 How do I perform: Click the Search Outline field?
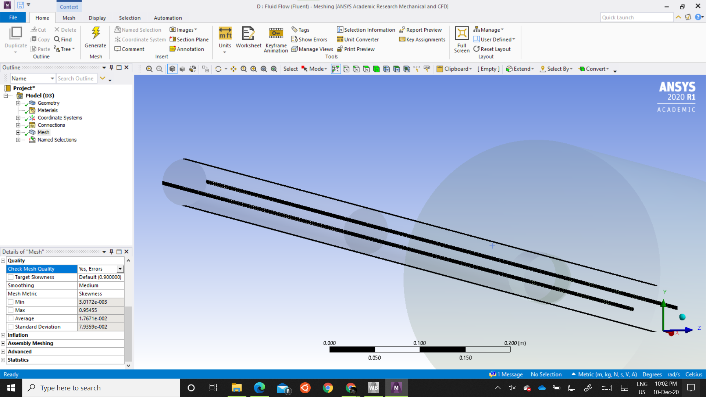[x=76, y=78]
